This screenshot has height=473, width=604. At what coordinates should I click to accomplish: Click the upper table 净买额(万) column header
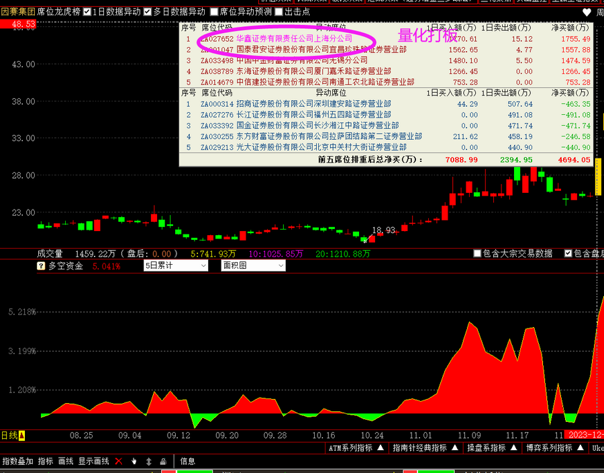[570, 28]
